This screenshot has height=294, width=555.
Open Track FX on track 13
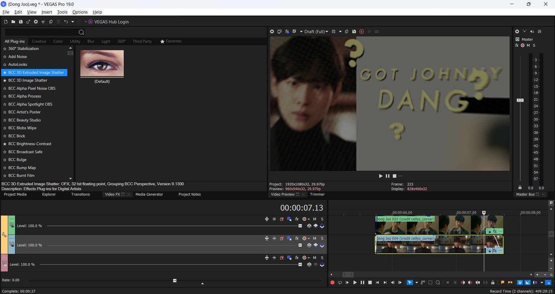click(297, 219)
